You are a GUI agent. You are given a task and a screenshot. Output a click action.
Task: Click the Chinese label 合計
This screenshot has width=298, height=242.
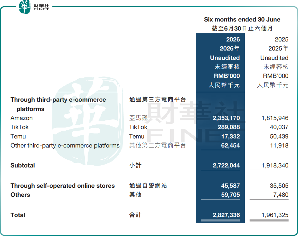tap(135, 215)
